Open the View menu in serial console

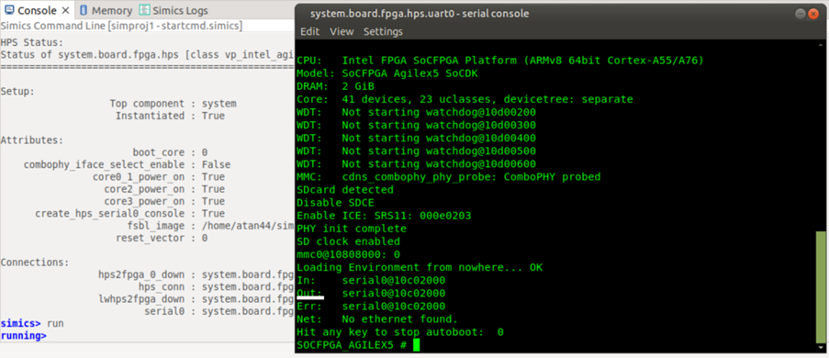342,32
